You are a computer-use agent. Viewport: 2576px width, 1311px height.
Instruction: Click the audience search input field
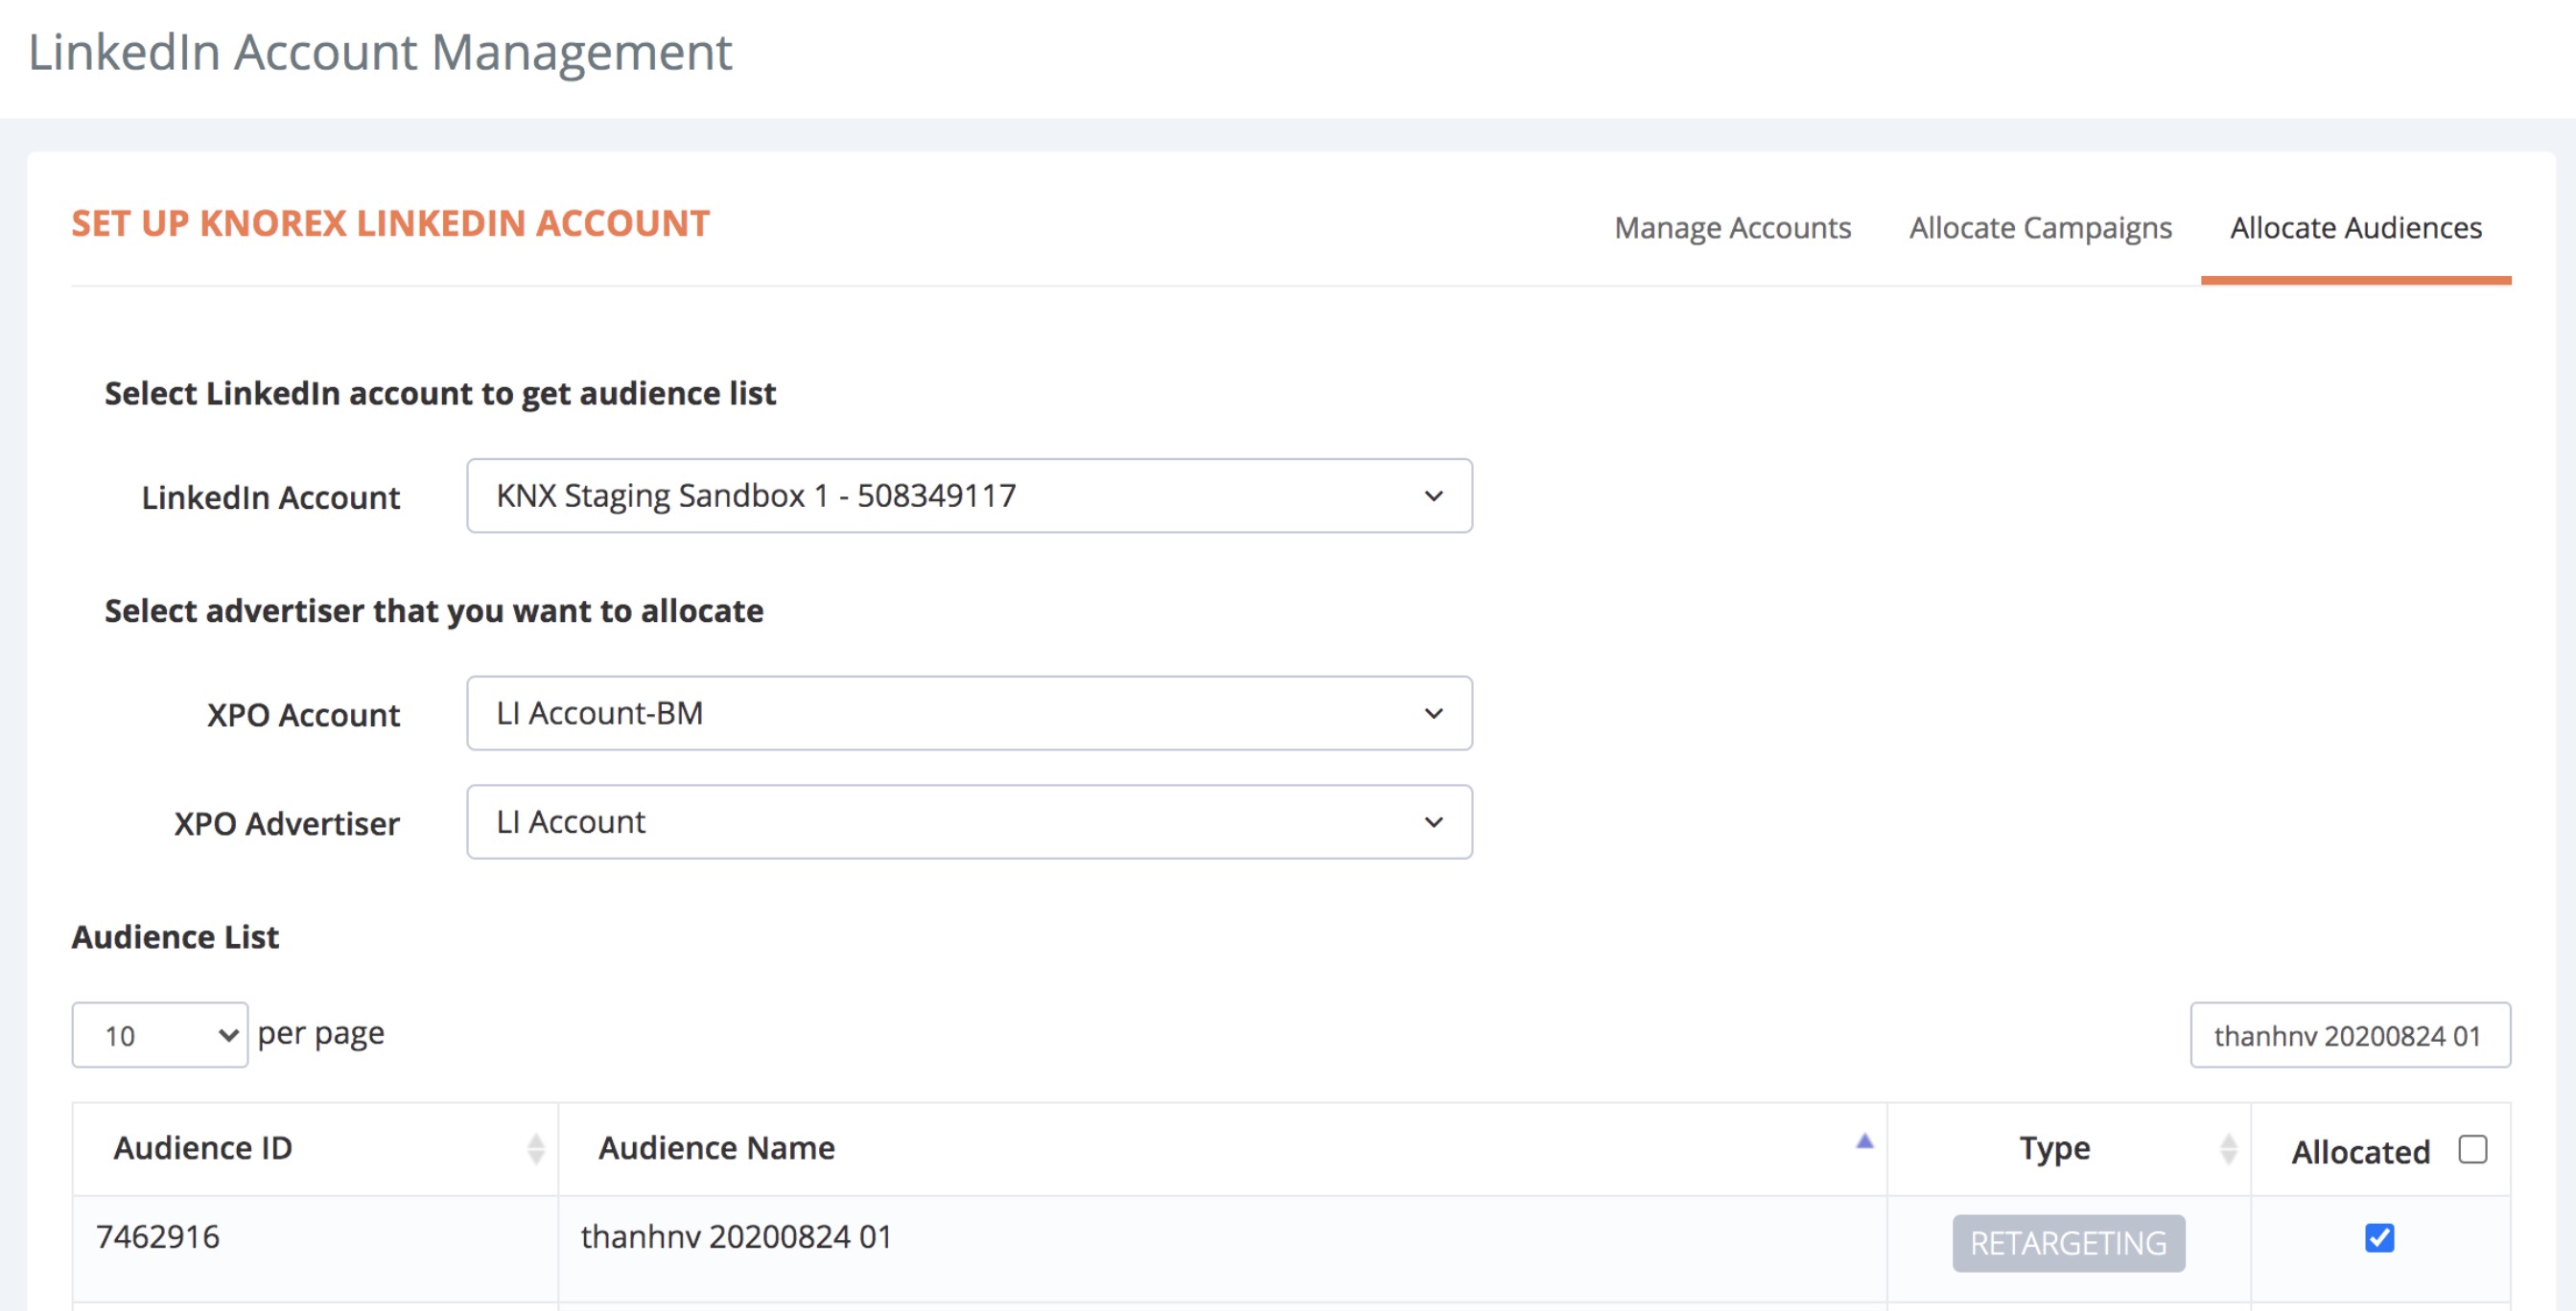[2350, 1035]
